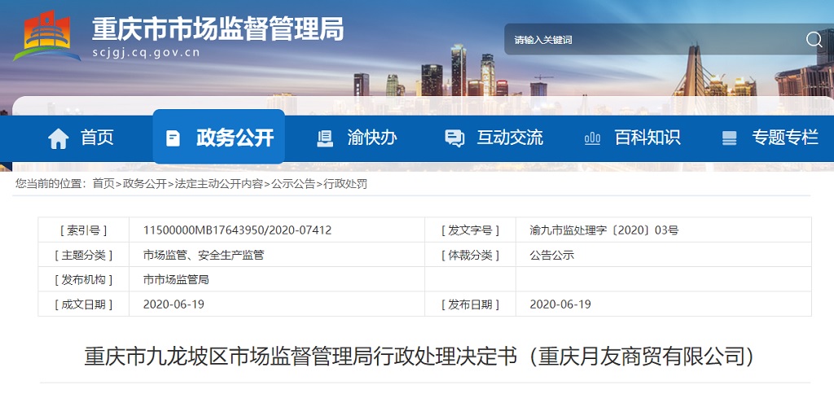
Task: Click 行政处罚 breadcrumb link
Action: (x=345, y=184)
